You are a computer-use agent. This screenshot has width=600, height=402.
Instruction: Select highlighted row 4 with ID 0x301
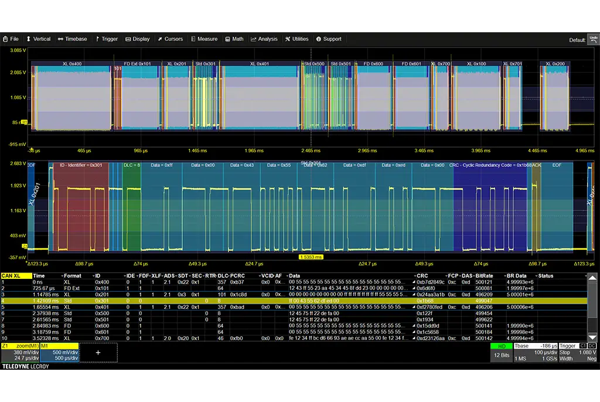[294, 301]
